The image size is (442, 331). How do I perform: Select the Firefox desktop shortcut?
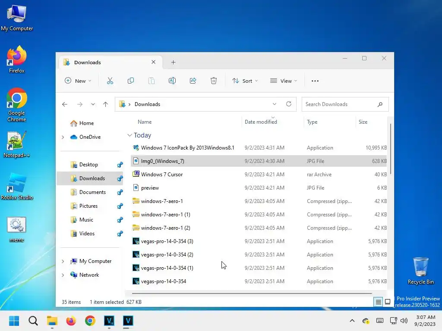coord(17,59)
